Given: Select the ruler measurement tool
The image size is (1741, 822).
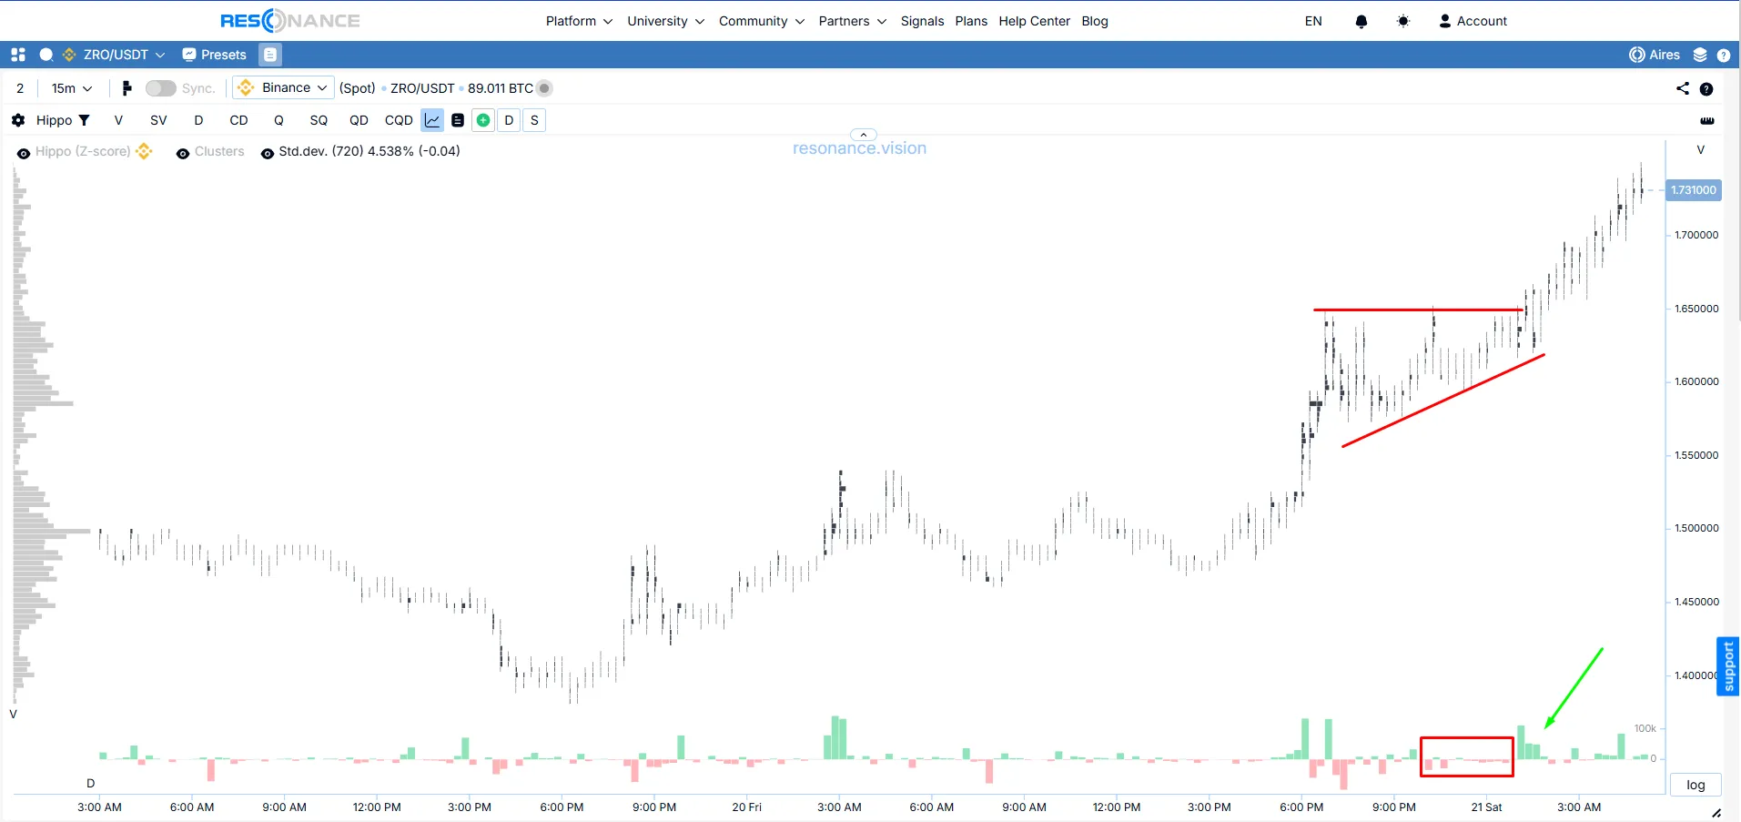Looking at the screenshot, I should click(1708, 120).
